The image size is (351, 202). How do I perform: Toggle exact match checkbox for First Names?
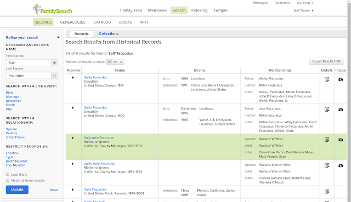click(55, 63)
